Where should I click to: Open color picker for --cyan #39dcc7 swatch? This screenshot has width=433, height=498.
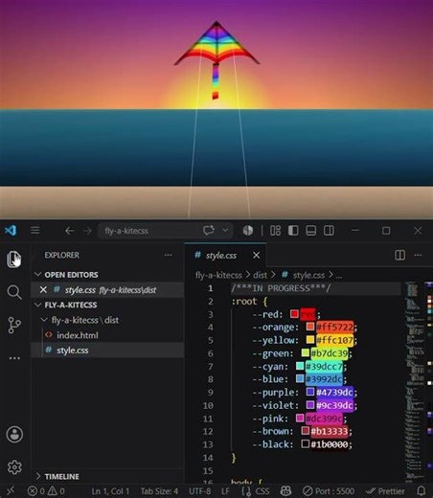pos(300,366)
